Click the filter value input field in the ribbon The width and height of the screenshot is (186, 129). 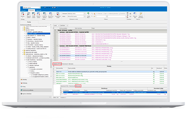(116, 17)
